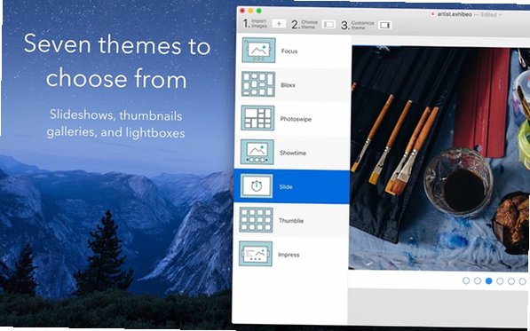Select the Slide theme thumbnail icon
This screenshot has width=530, height=331.
pos(257,185)
